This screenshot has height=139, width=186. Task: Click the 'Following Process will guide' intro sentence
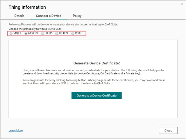coord(63,25)
